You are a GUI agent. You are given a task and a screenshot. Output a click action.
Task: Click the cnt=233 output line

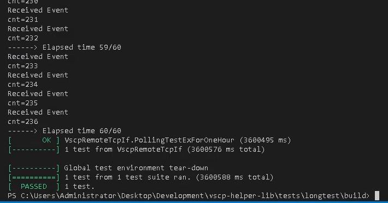(23, 66)
